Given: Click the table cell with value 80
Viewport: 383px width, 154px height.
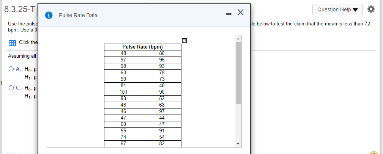Looking at the screenshot, I should tap(162, 53).
